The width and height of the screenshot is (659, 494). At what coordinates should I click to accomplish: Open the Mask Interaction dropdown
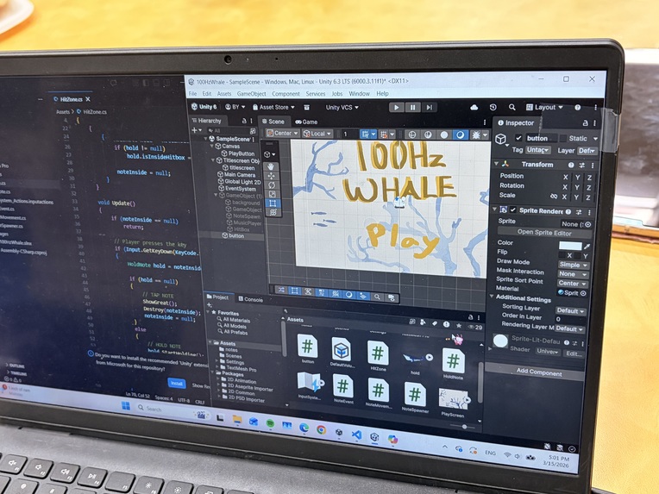[x=574, y=274]
